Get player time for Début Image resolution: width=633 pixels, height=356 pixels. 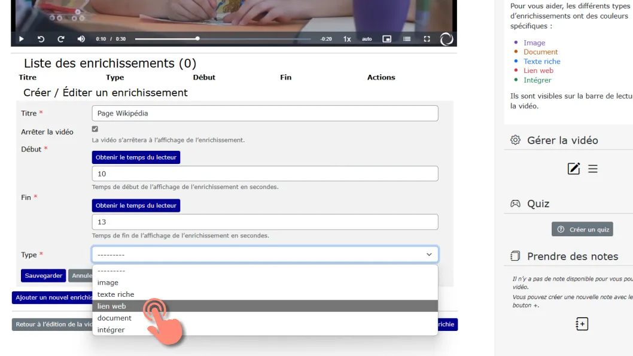pyautogui.click(x=136, y=157)
